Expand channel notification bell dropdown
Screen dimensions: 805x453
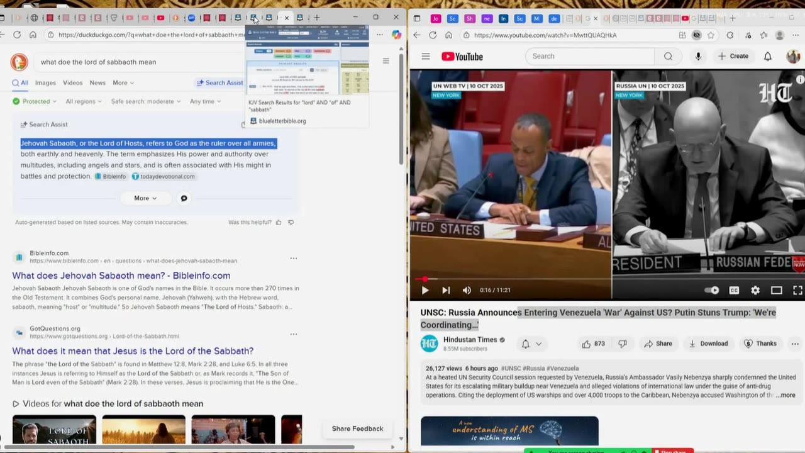tap(531, 344)
